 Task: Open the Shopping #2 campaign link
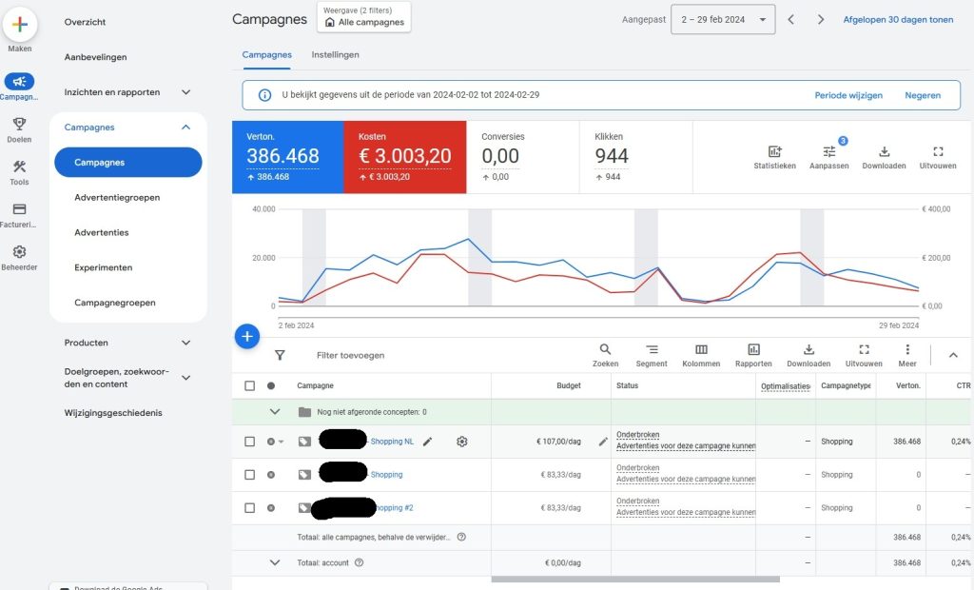[x=395, y=508]
